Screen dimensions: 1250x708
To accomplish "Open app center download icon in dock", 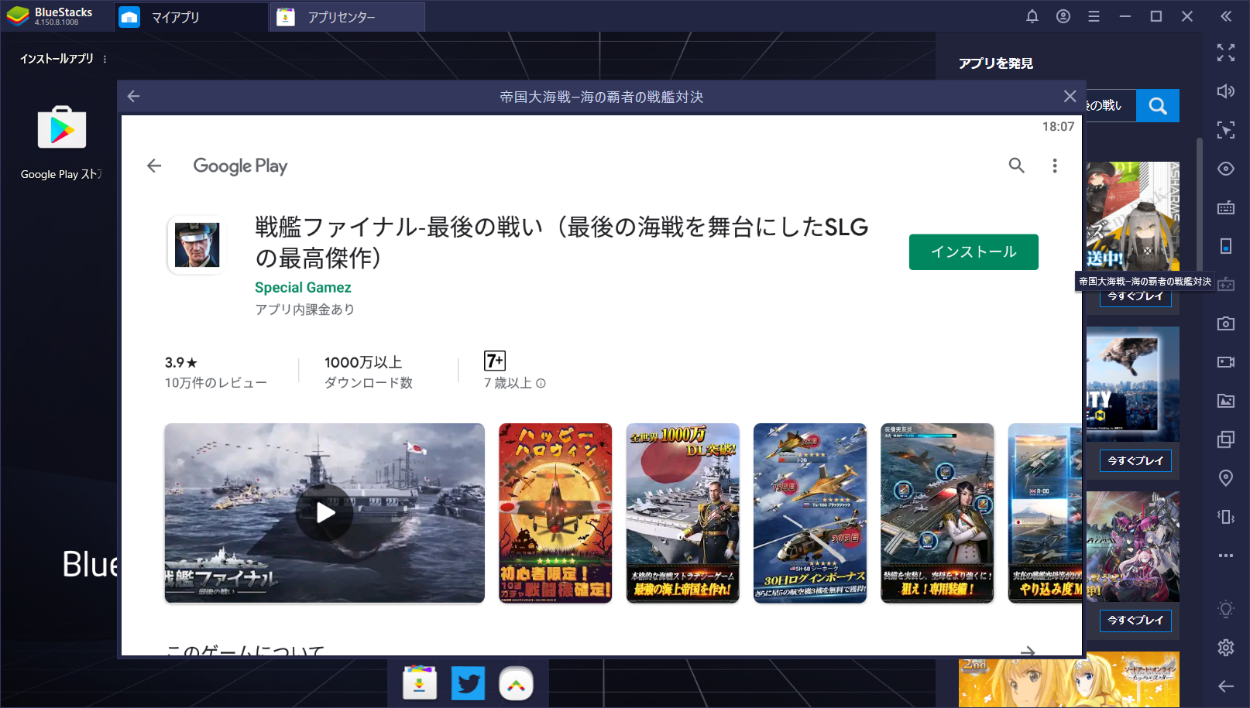I will [420, 683].
